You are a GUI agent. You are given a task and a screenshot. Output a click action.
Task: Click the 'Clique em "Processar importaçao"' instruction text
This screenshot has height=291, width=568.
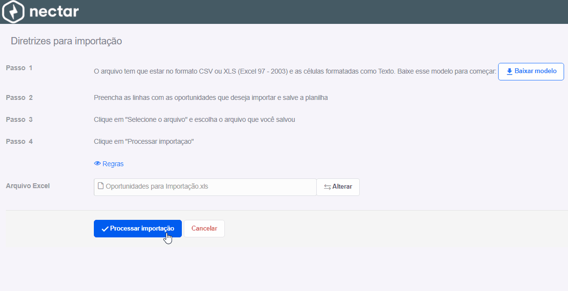pos(144,141)
